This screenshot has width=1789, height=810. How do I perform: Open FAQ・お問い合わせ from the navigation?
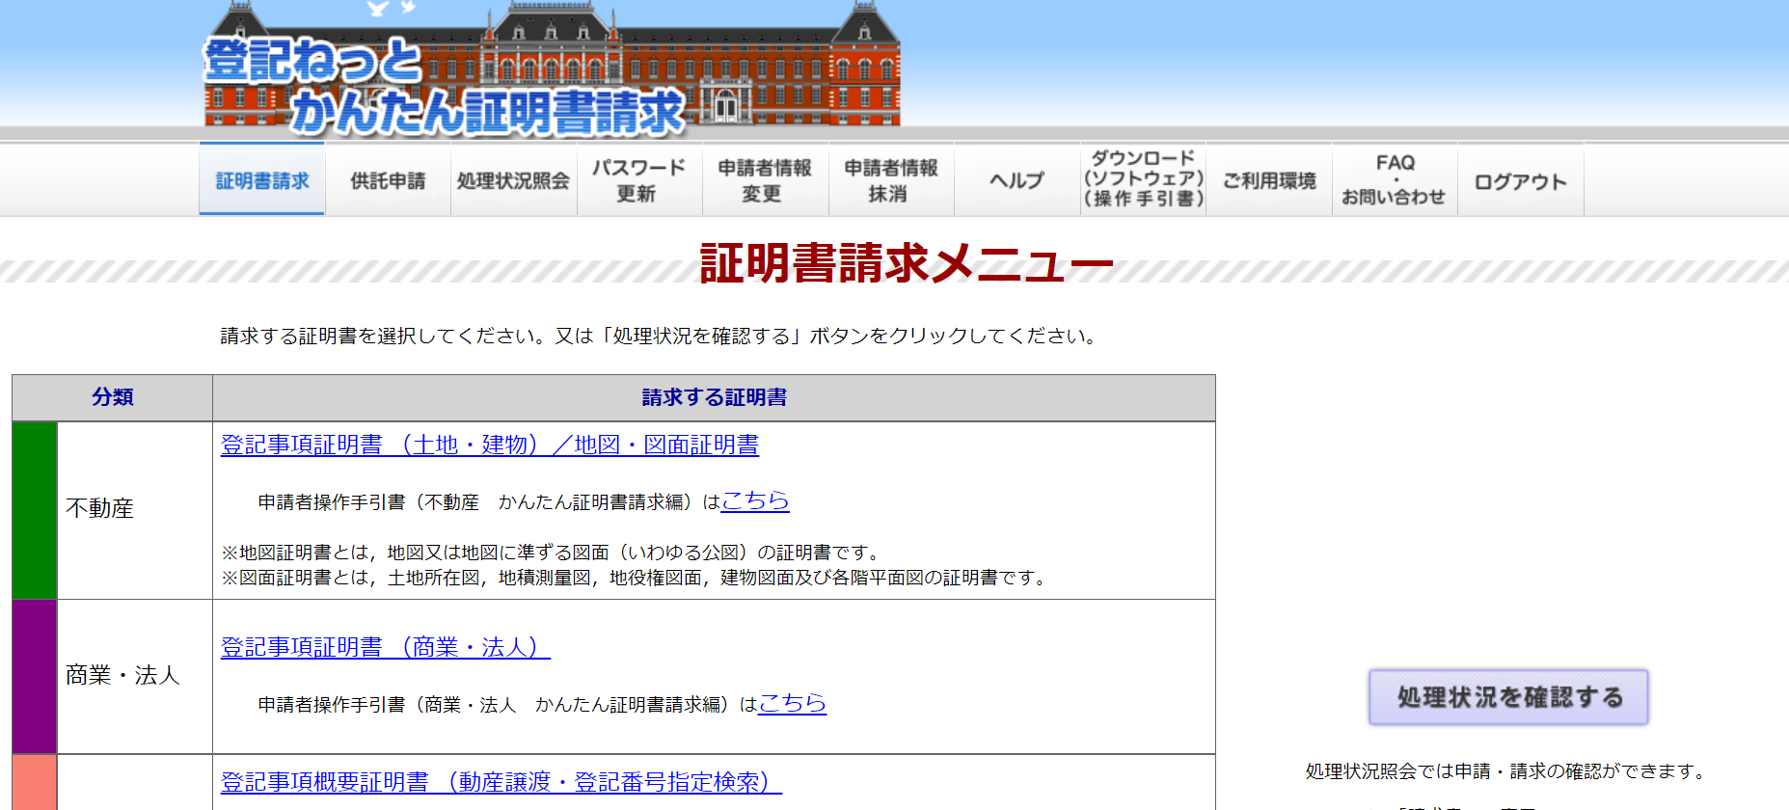coord(1395,180)
